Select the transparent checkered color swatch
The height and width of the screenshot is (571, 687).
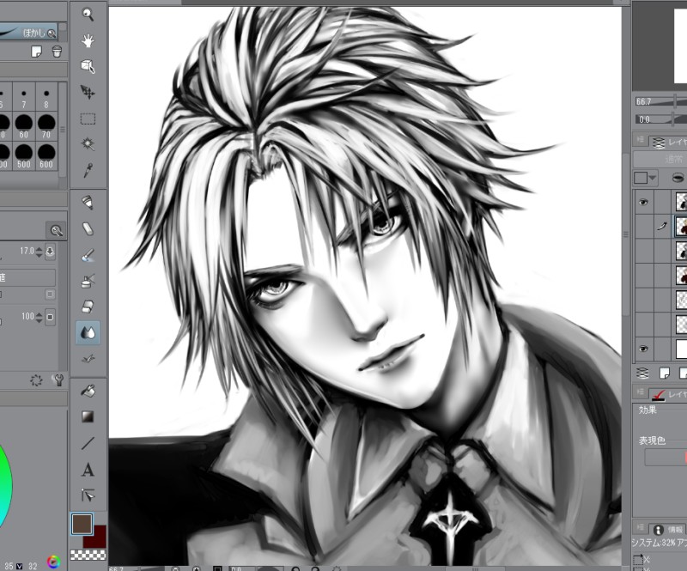coord(88,555)
